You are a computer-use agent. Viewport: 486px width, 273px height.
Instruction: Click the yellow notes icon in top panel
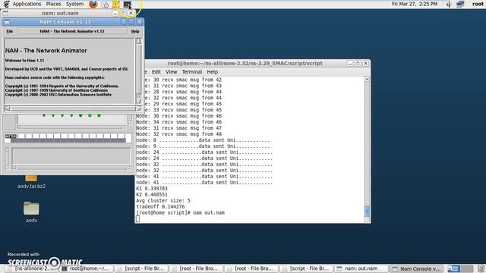[116, 4]
